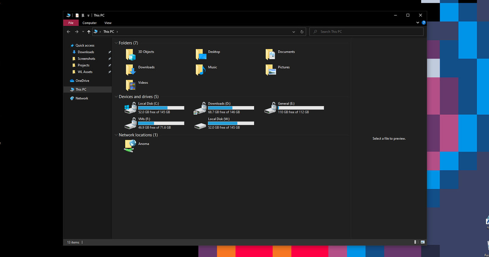Open the Computer ribbon tab
The width and height of the screenshot is (489, 257).
(90, 23)
